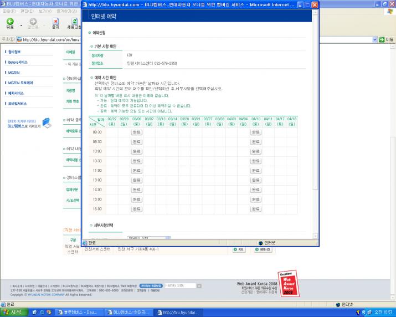Click the popup scrollbar down arrow
The width and height of the screenshot is (396, 317).
[315, 236]
